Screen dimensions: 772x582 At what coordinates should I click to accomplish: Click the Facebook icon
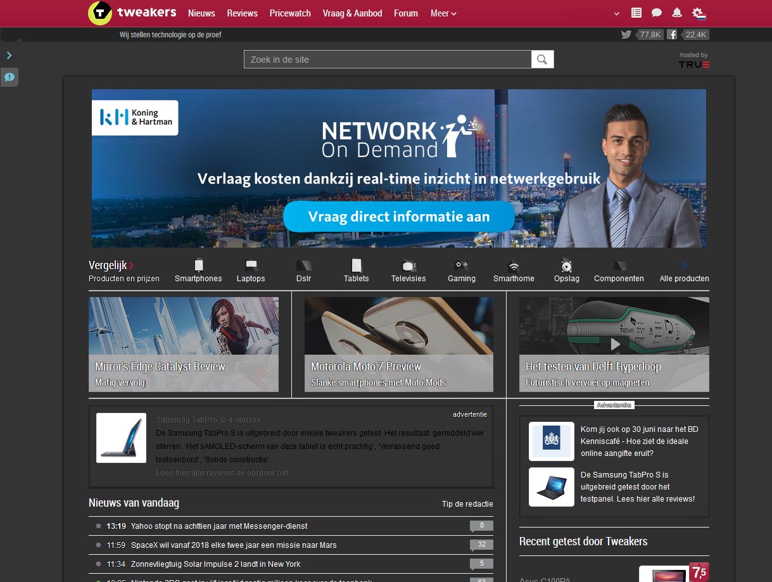(672, 35)
